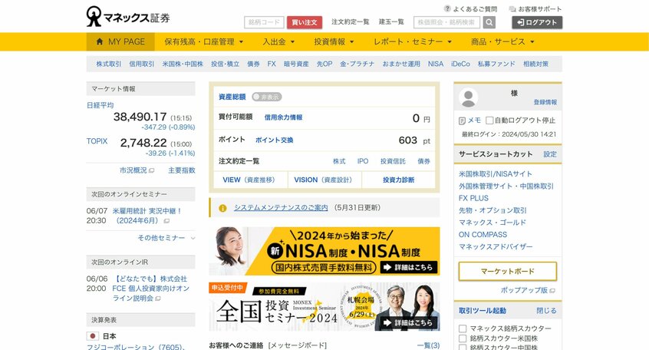Open 建玉一覧 in the header
The width and height of the screenshot is (649, 350).
coord(391,22)
